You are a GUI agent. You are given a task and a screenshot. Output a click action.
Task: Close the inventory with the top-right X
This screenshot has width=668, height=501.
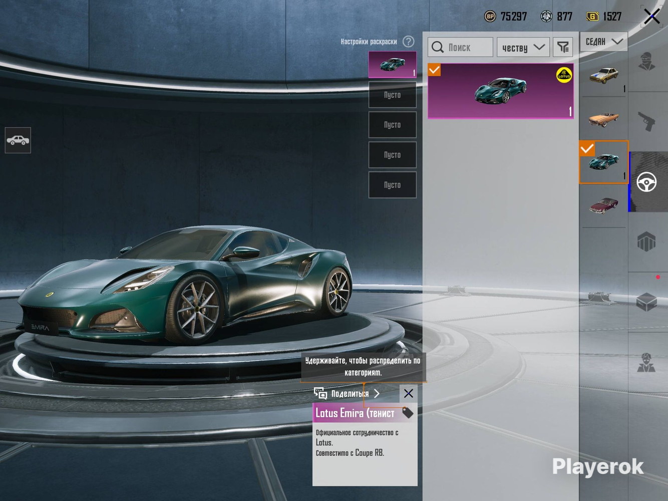(652, 16)
